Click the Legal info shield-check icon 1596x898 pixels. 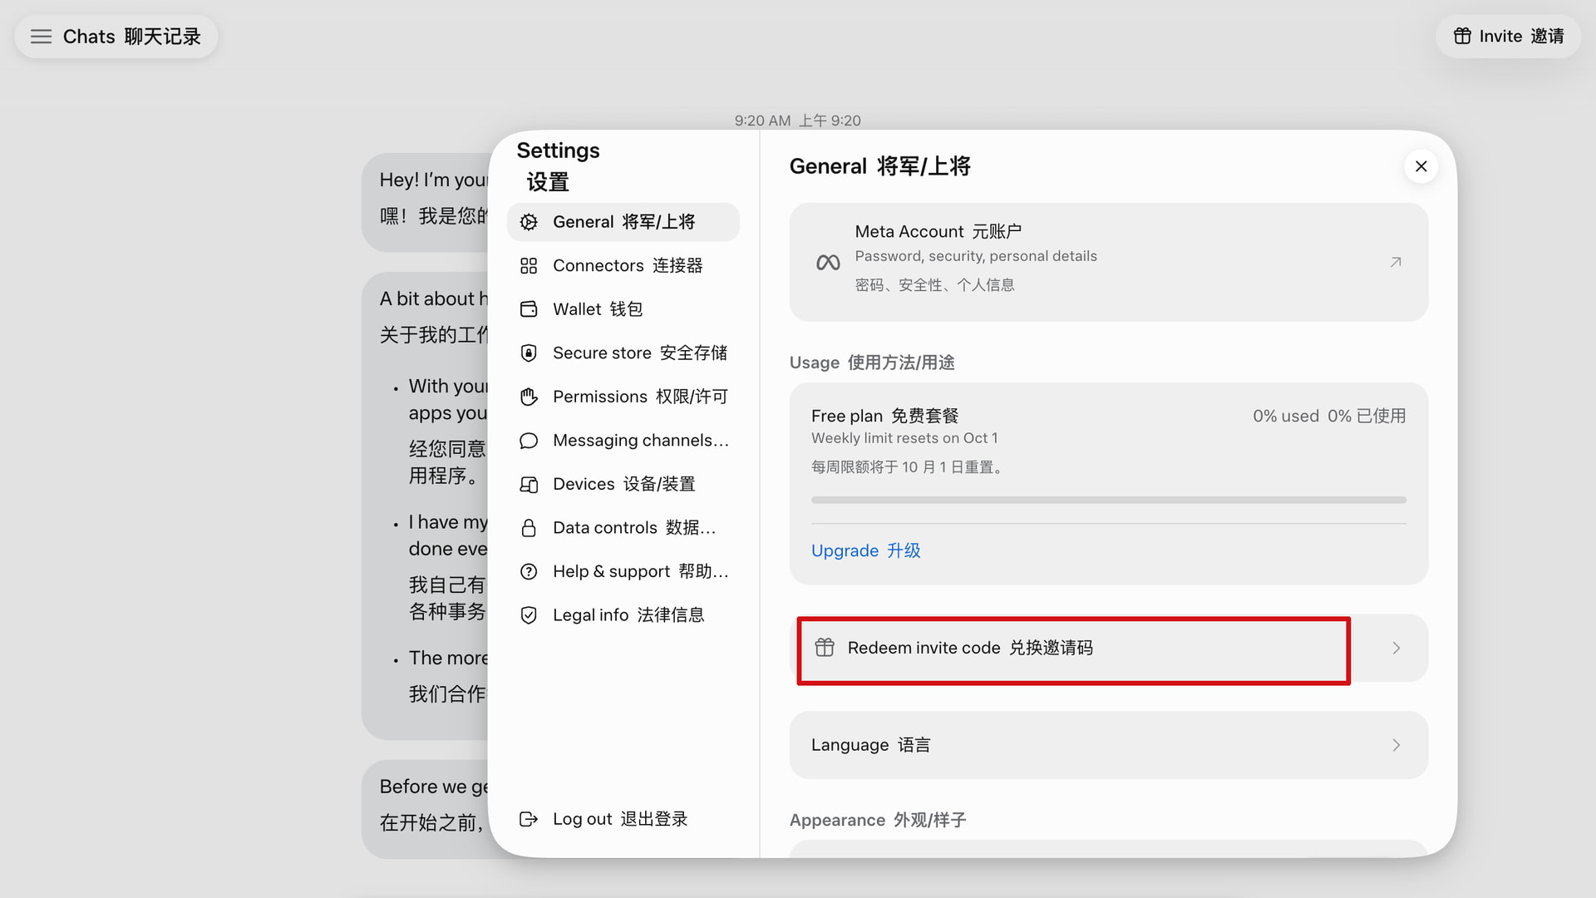529,615
